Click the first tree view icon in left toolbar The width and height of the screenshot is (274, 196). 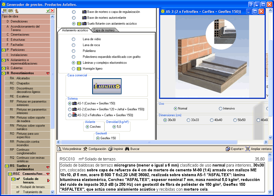click(x=4, y=11)
